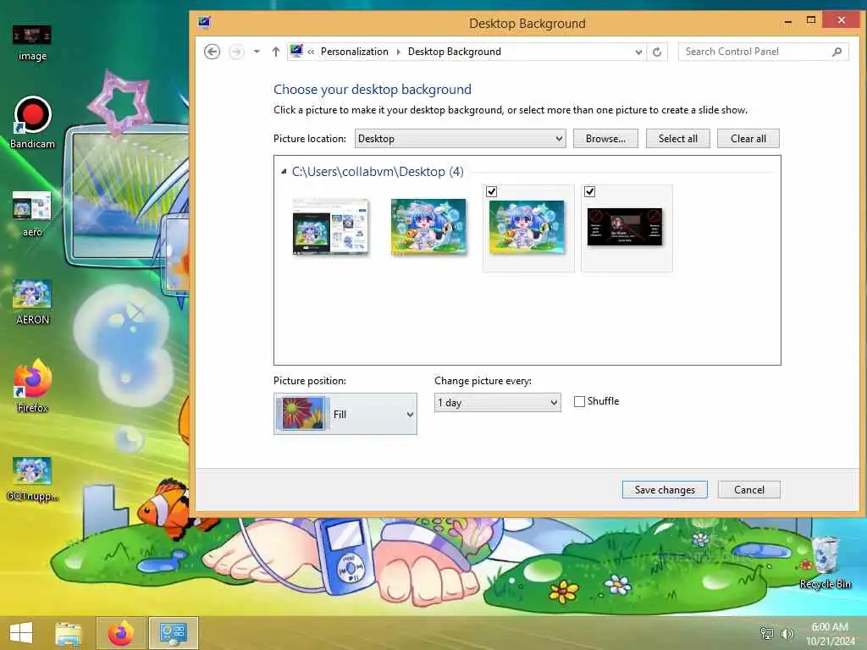Select the AERON desktop image icon
This screenshot has height=650, width=867.
click(x=32, y=302)
